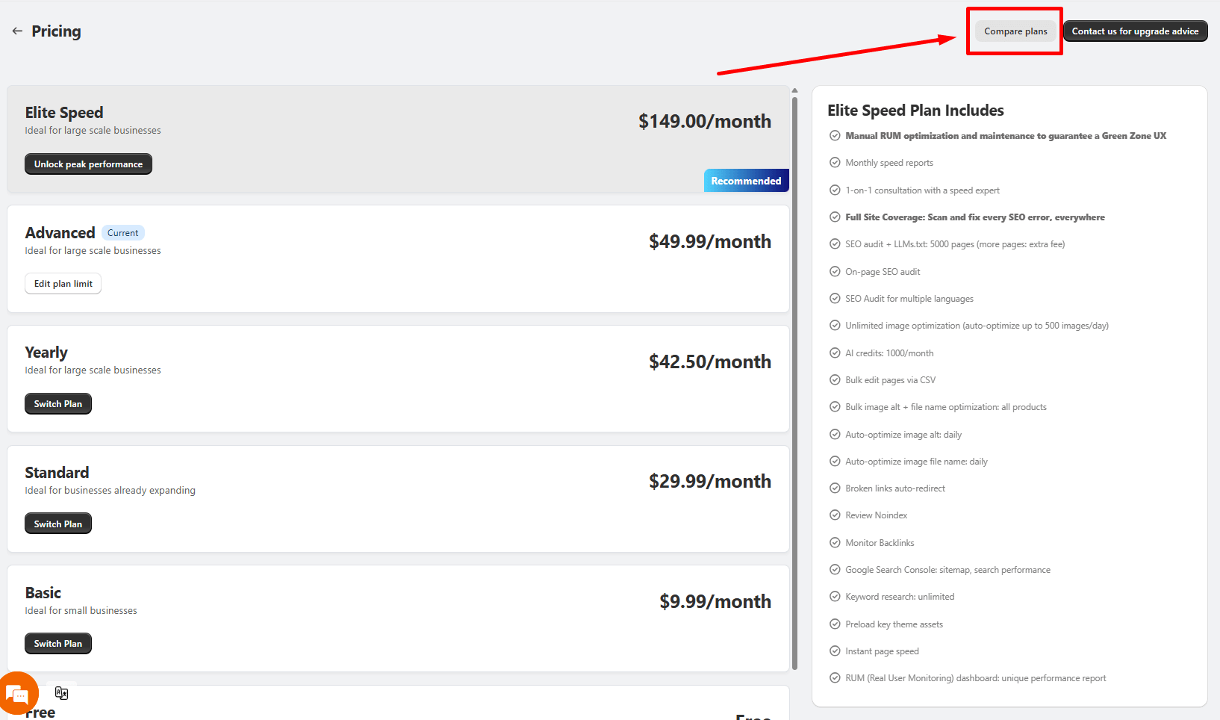The image size is (1220, 720).
Task: Click Unlock peak performance on Elite Speed
Action: 88,164
